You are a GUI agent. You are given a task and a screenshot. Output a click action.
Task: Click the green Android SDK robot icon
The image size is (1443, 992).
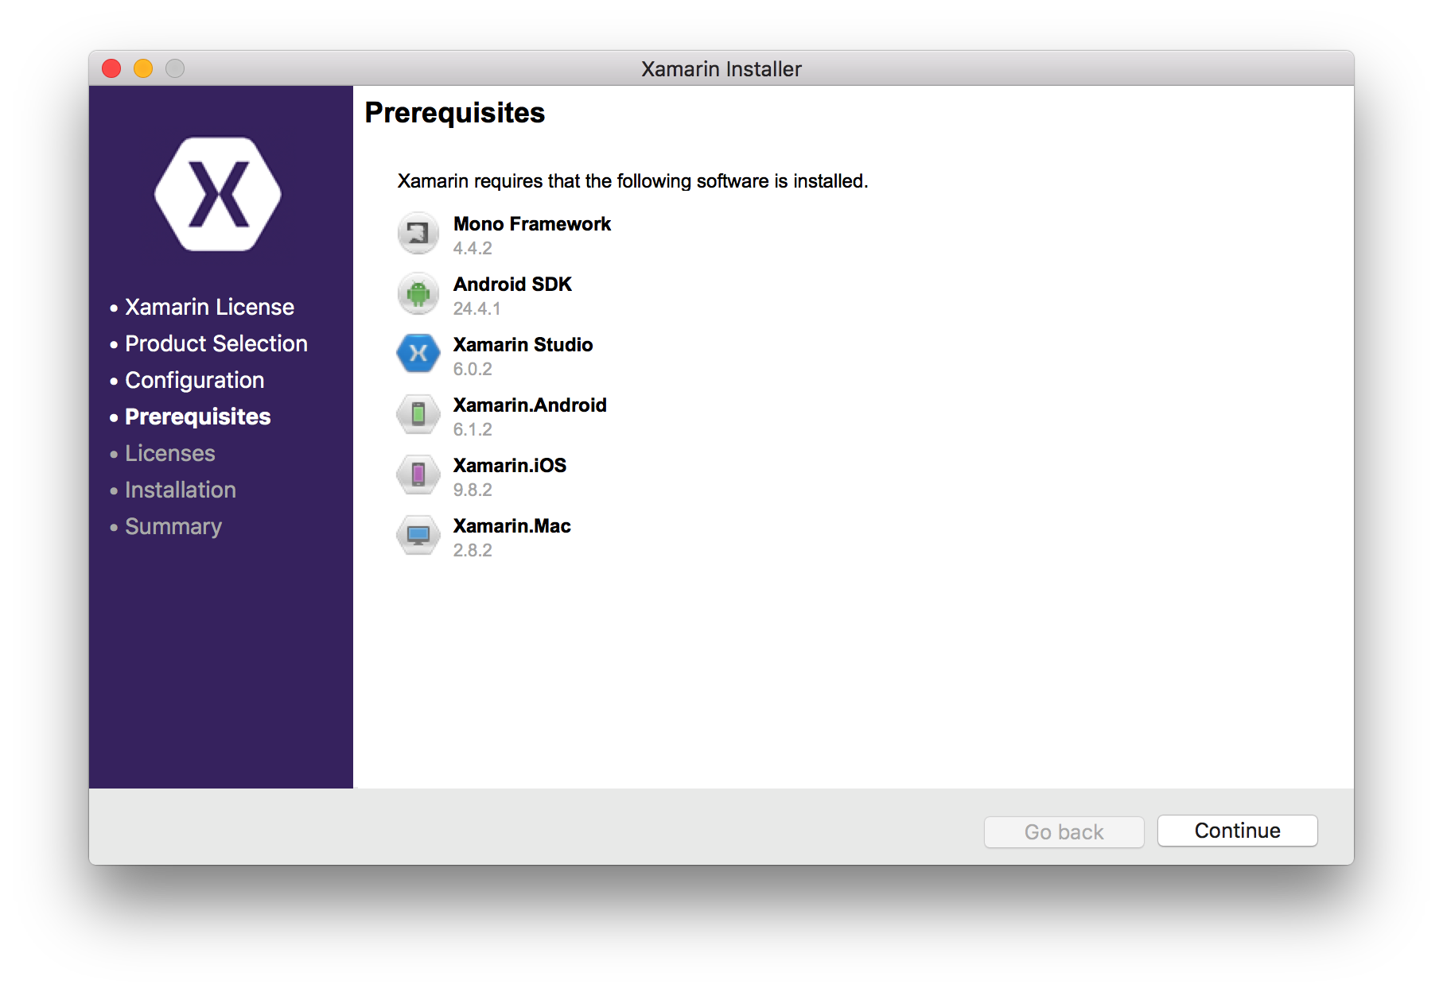[x=418, y=293]
